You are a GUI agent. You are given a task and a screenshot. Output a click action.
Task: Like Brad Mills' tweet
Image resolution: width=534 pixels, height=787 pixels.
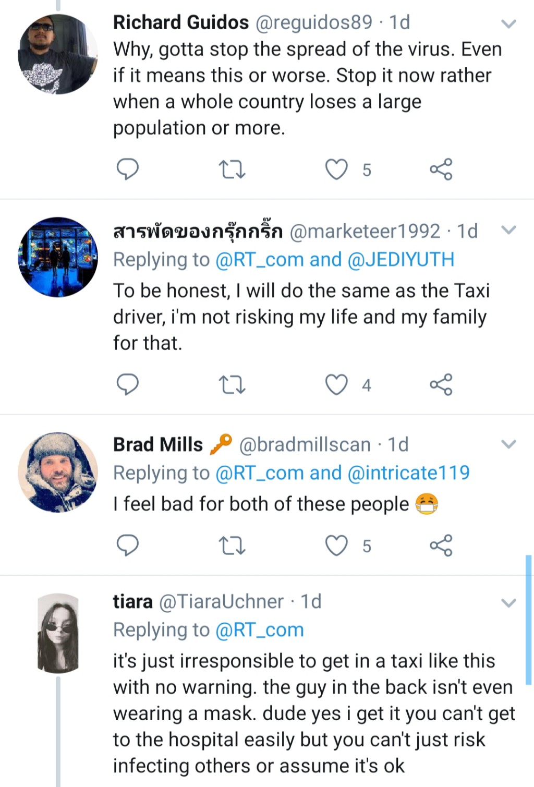pos(336,546)
